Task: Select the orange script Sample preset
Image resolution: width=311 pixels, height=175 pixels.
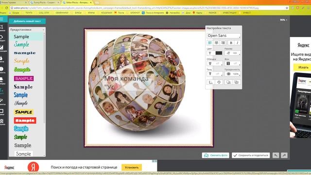Action: pos(22,61)
